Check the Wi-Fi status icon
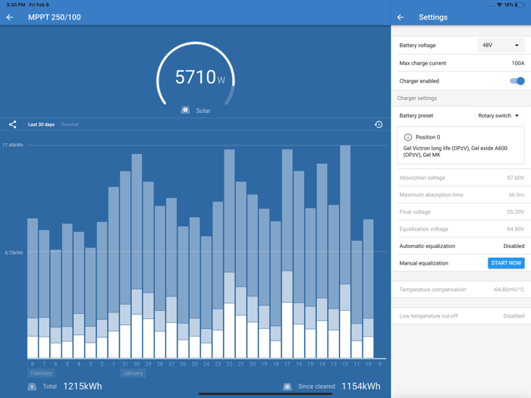This screenshot has width=531, height=398. pos(499,5)
